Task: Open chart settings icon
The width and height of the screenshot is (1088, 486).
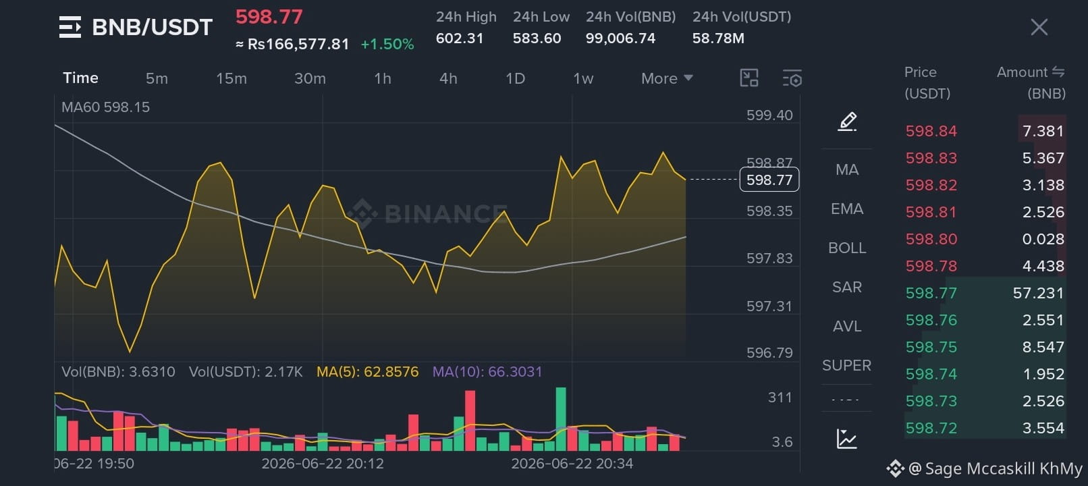Action: point(792,78)
